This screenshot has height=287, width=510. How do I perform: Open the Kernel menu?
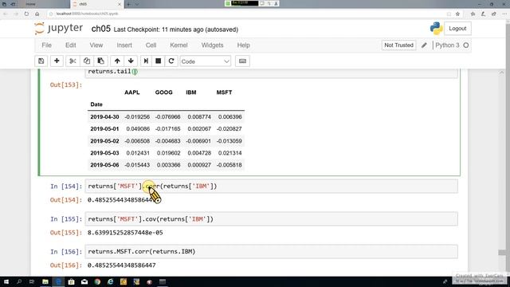click(178, 45)
